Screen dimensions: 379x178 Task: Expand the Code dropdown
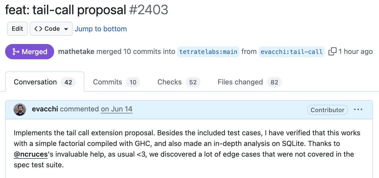[51, 29]
